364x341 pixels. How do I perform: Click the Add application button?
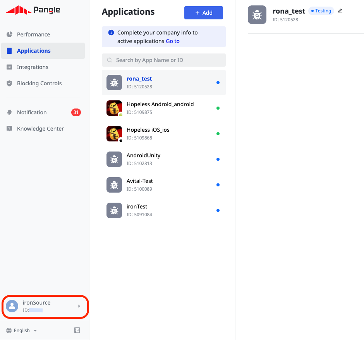tap(204, 13)
